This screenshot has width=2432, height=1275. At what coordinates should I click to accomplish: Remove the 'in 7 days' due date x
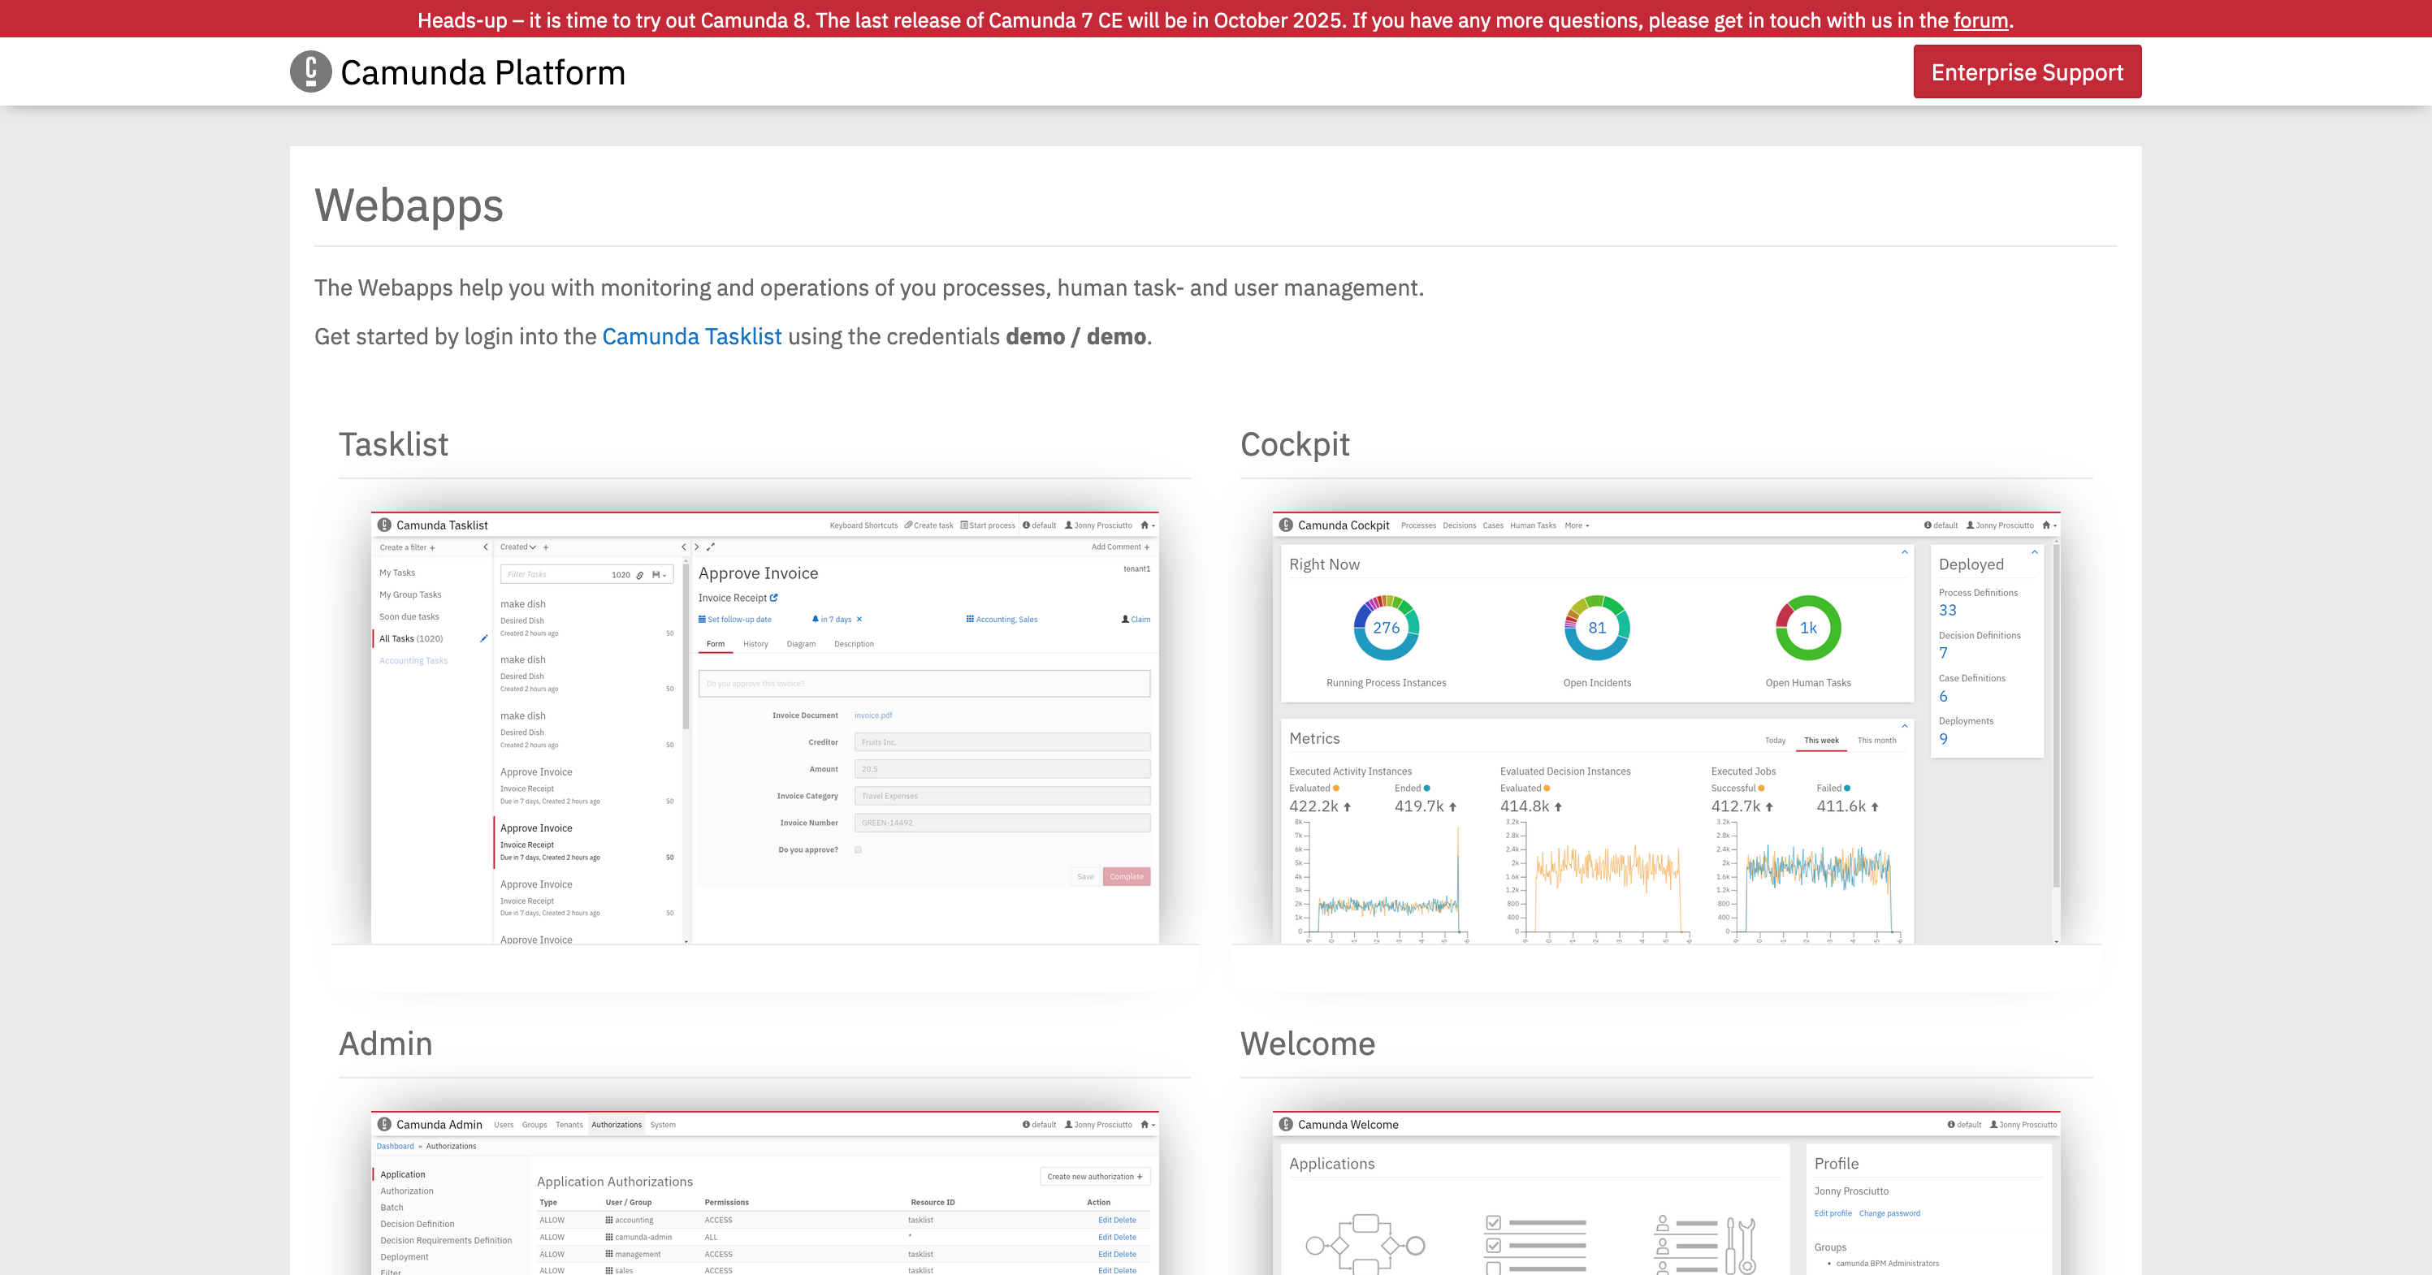point(859,620)
